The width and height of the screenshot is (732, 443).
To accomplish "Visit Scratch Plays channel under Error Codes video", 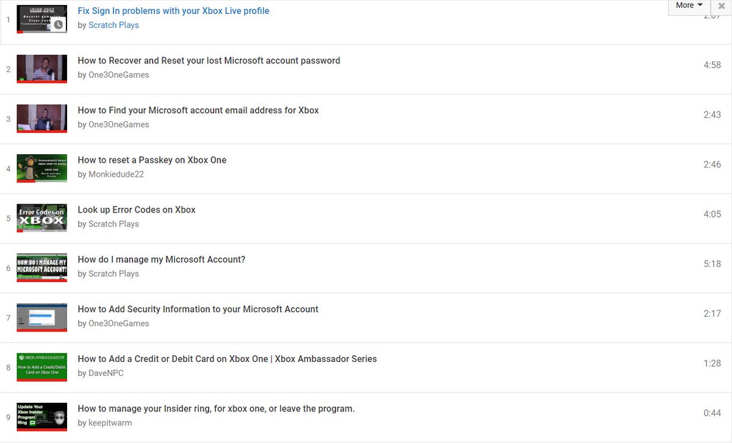I will [x=113, y=224].
